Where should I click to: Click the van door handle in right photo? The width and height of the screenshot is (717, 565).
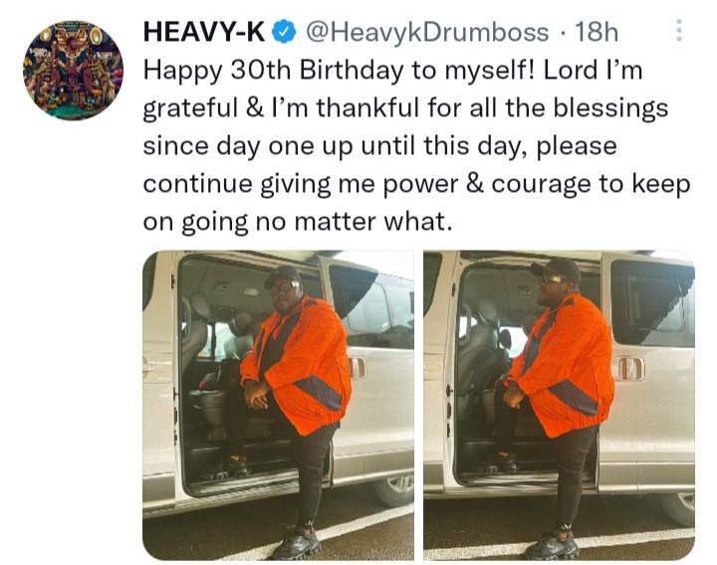[x=631, y=369]
